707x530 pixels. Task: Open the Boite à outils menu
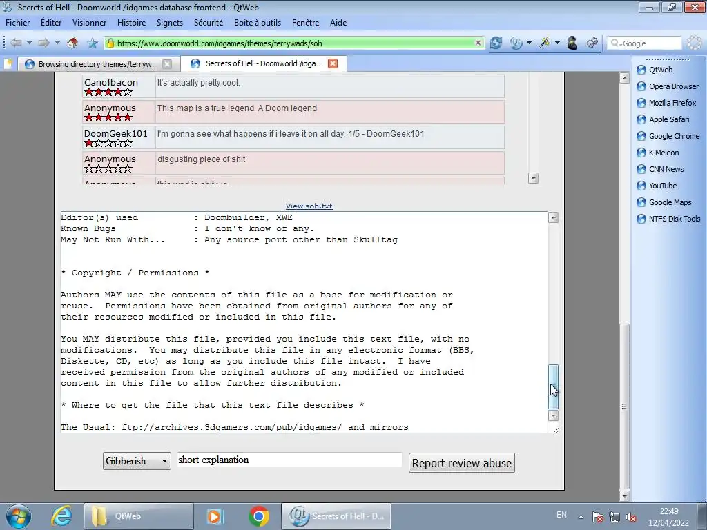pos(258,23)
